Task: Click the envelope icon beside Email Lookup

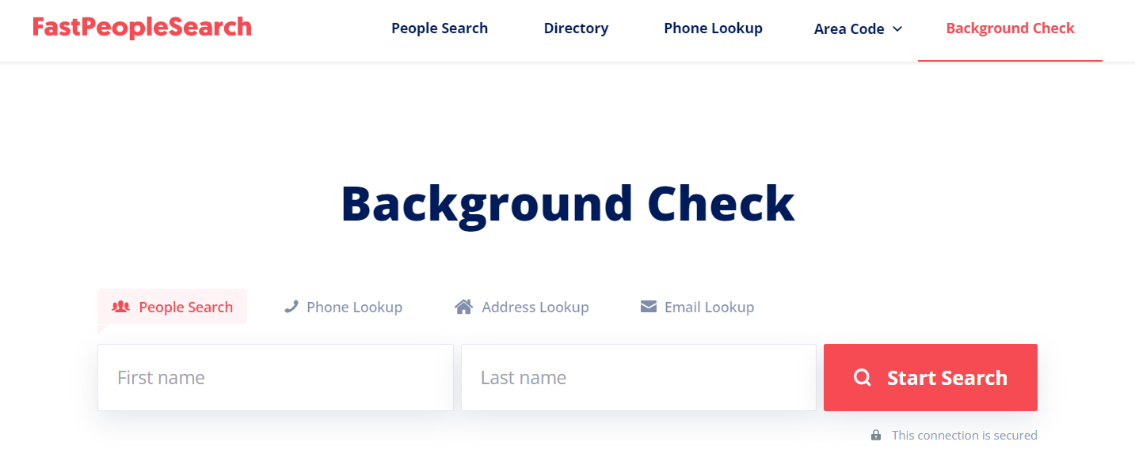Action: tap(649, 306)
